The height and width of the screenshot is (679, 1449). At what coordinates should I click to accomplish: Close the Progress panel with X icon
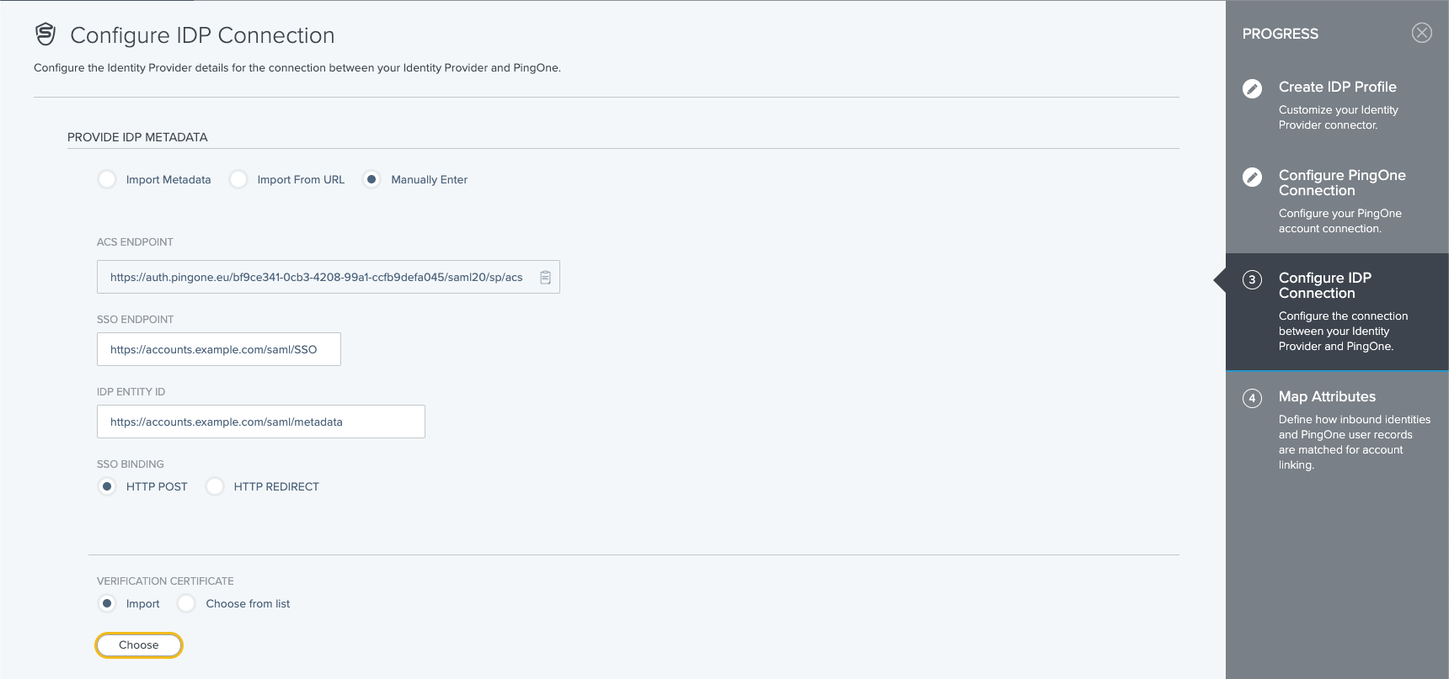[x=1421, y=33]
